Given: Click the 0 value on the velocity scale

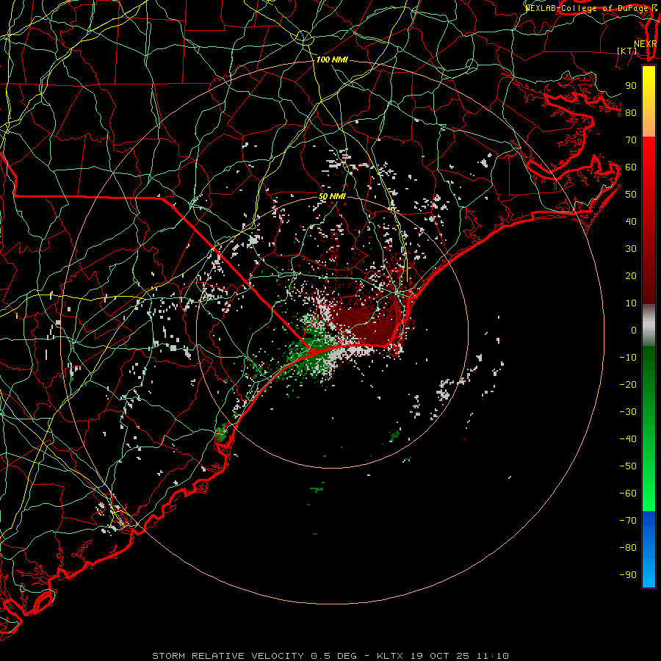Looking at the screenshot, I should point(634,330).
